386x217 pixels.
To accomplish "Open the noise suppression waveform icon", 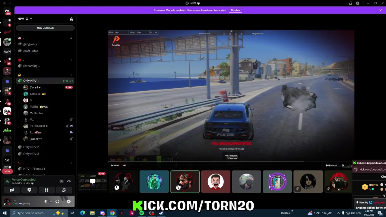I will pos(62,181).
